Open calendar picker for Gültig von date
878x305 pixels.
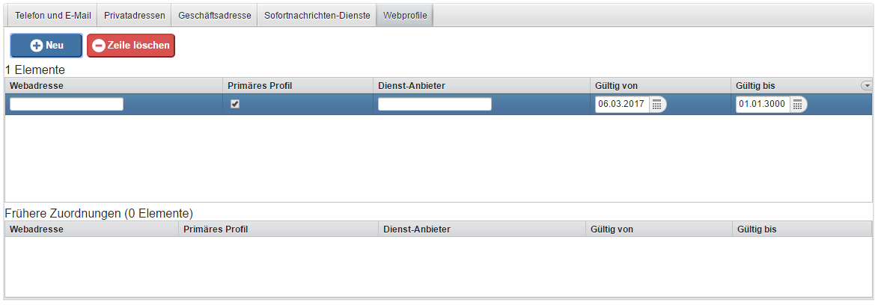tap(657, 105)
